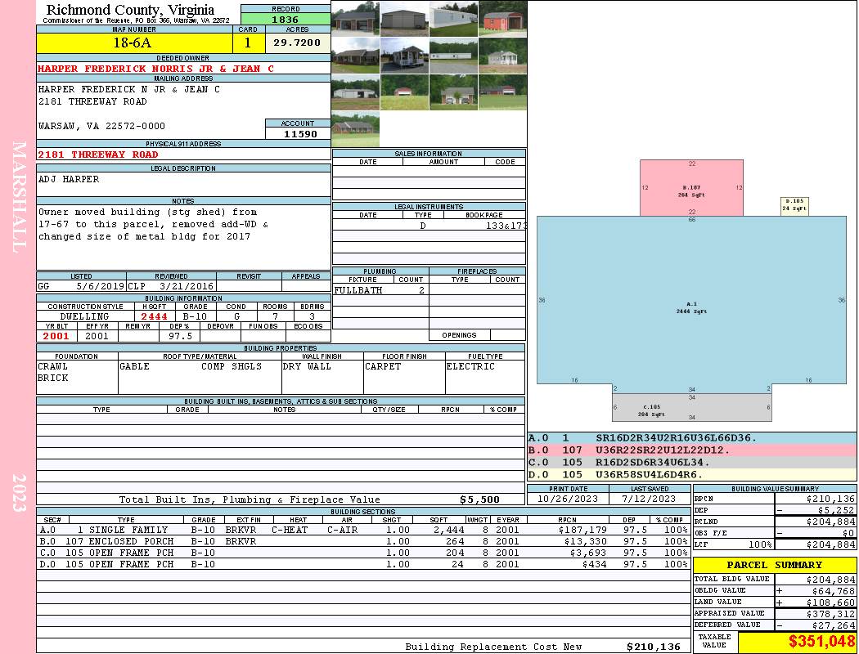859x654 pixels.
Task: Click FULLBATH plumbing fixture row
Action: click(x=380, y=290)
